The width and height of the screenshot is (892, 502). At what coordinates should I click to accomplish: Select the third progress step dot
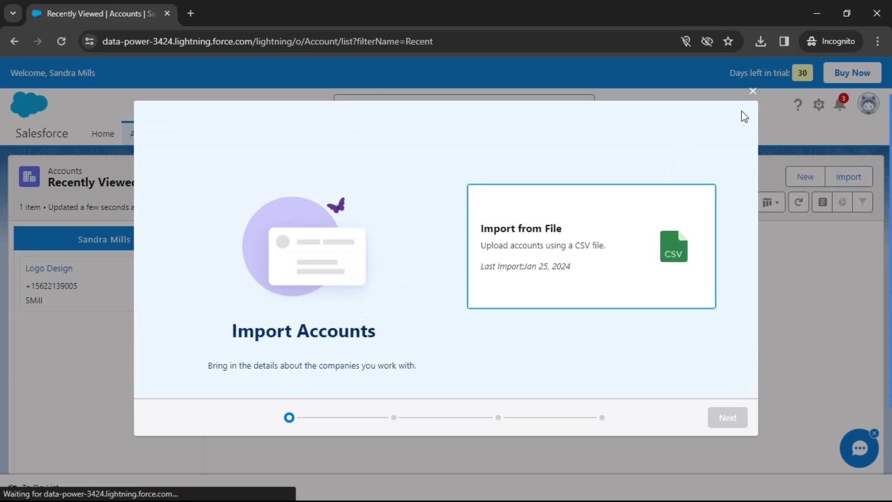(498, 417)
